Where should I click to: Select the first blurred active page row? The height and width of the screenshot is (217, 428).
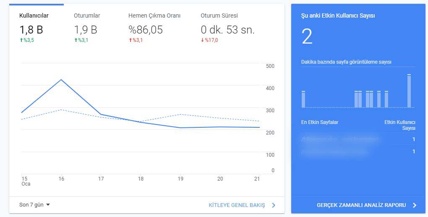pos(358,139)
